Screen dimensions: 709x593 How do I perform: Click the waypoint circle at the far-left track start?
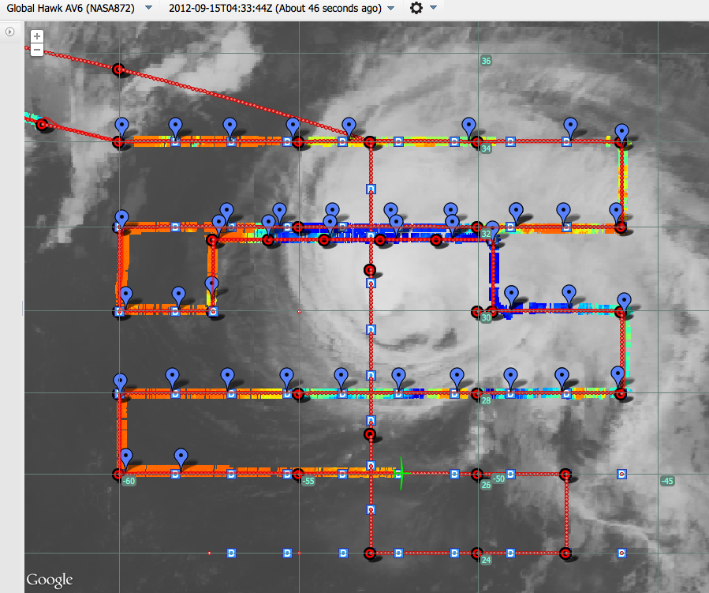coord(43,125)
